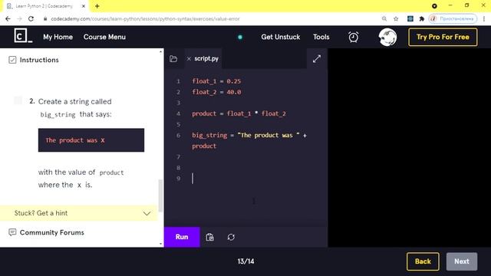Open the Course Menu
The width and height of the screenshot is (491, 276).
104,37
